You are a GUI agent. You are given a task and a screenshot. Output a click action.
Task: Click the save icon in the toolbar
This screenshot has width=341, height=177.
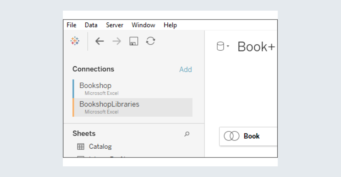pyautogui.click(x=134, y=41)
